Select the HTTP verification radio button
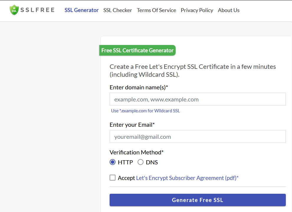The height and width of the screenshot is (212, 292). (113, 162)
